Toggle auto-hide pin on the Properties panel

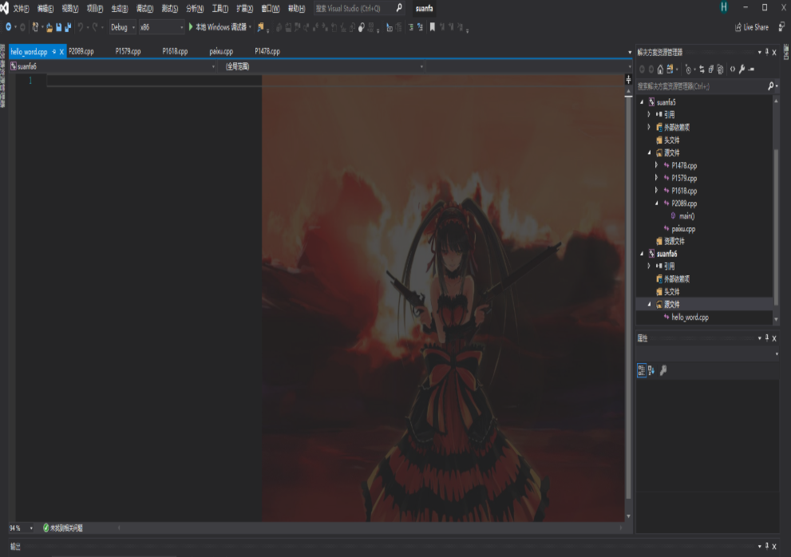pyautogui.click(x=767, y=338)
